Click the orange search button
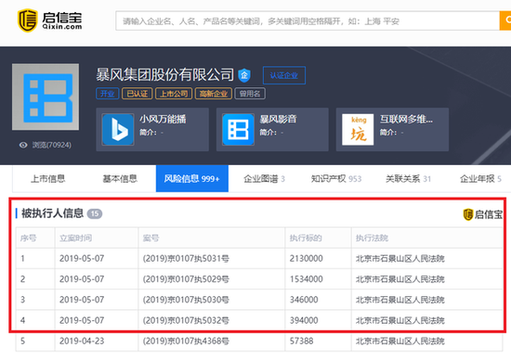This screenshot has width=511, height=360. tap(505, 20)
